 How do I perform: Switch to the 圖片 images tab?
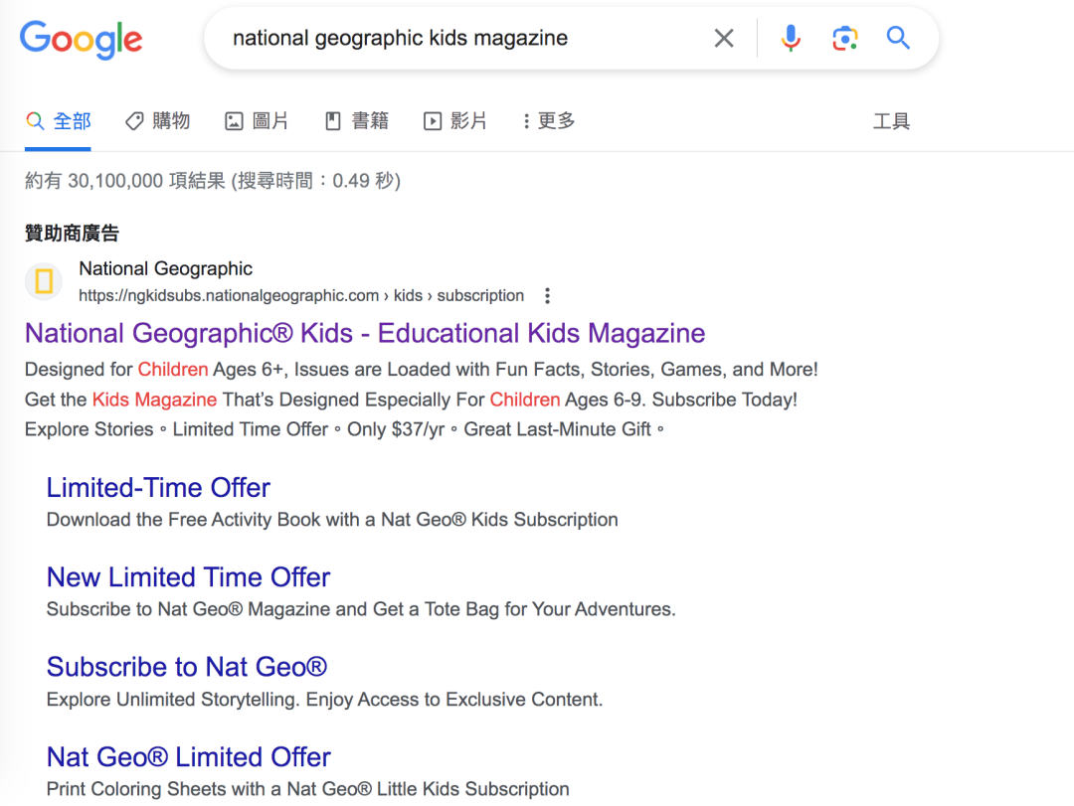coord(257,121)
